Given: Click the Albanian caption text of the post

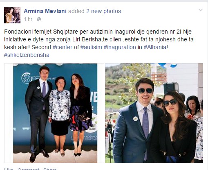Looking at the screenshot, I should (99, 39).
